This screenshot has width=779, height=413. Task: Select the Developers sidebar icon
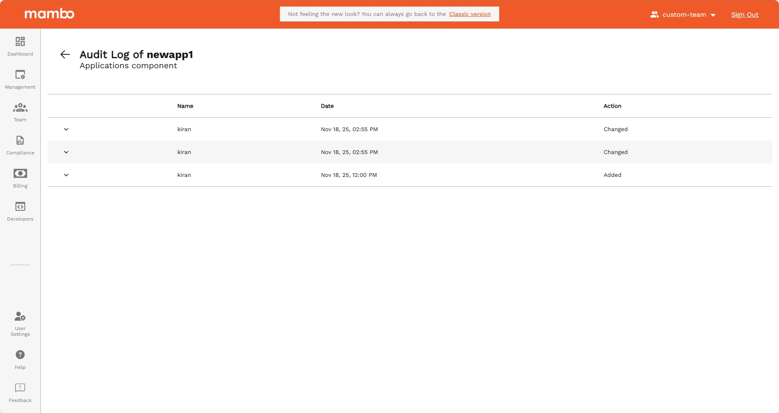(x=20, y=211)
